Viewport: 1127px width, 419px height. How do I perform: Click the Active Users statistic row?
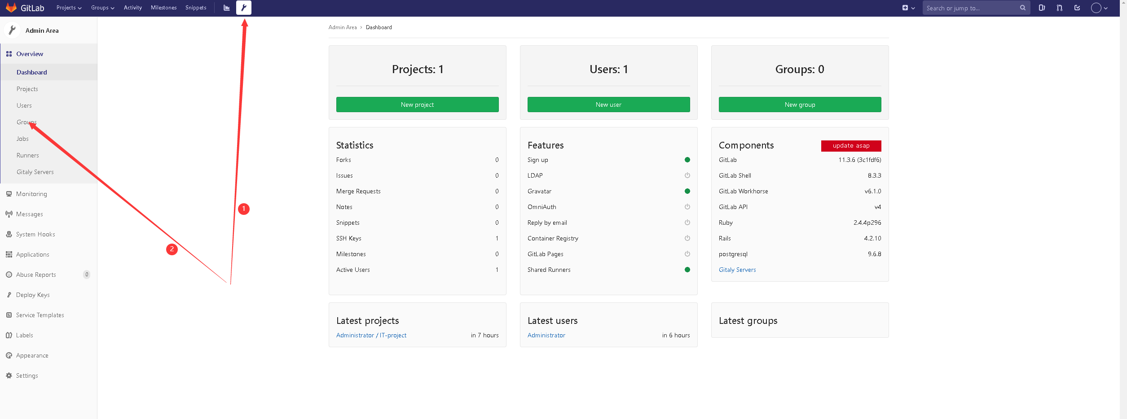coord(418,270)
